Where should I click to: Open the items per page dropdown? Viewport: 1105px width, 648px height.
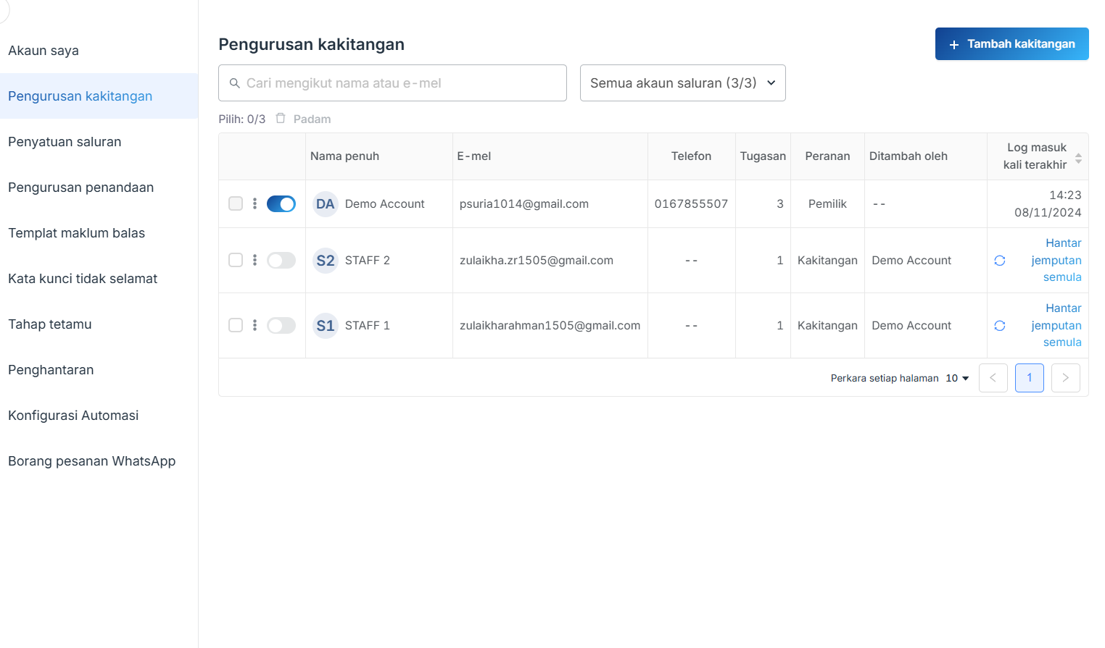pos(957,378)
